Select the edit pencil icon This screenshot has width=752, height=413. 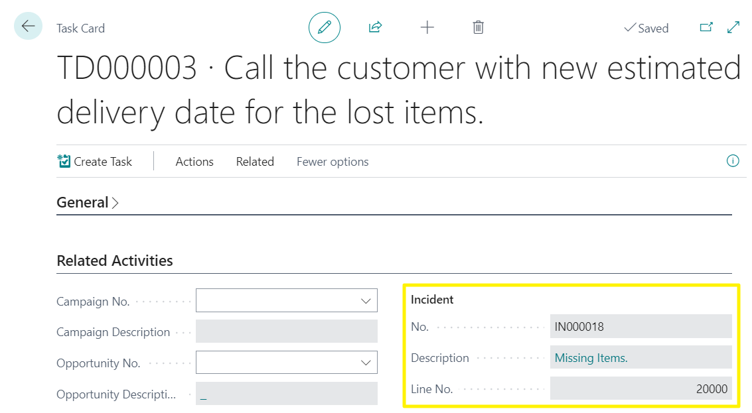click(x=324, y=28)
